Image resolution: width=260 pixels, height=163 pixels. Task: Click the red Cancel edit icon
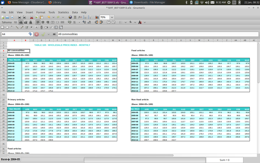37,34
